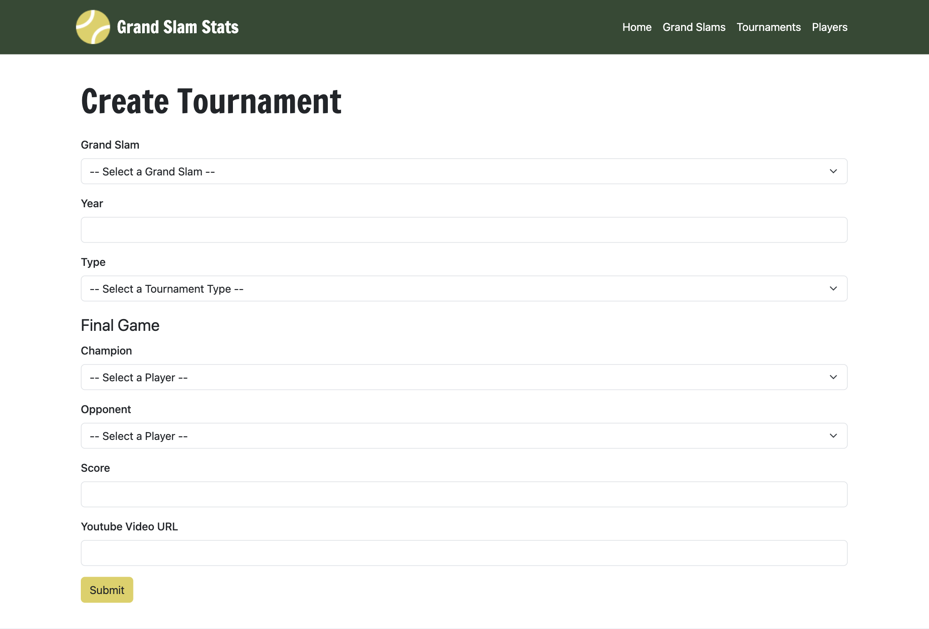Open the Opponent player selector
929x629 pixels.
click(x=463, y=435)
